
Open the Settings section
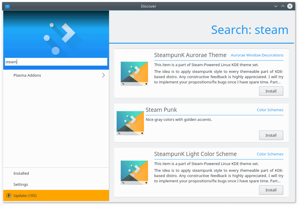tap(56, 184)
